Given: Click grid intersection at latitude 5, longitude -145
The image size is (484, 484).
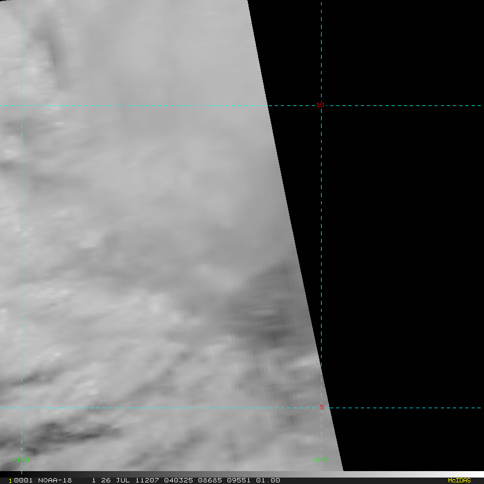Looking at the screenshot, I should (322, 408).
